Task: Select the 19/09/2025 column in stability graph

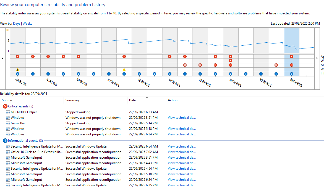Action: tap(246, 41)
